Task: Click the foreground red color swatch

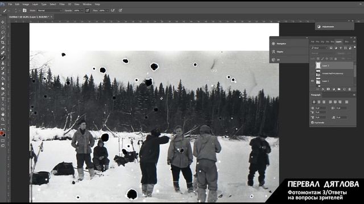Action: coord(2,134)
